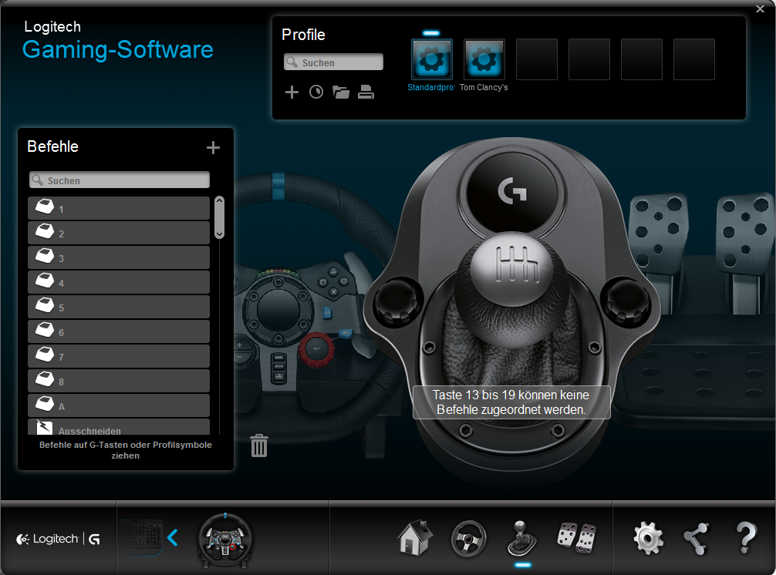Select command 1 in the Befehle list
Screen dimensions: 776x575
tap(119, 208)
